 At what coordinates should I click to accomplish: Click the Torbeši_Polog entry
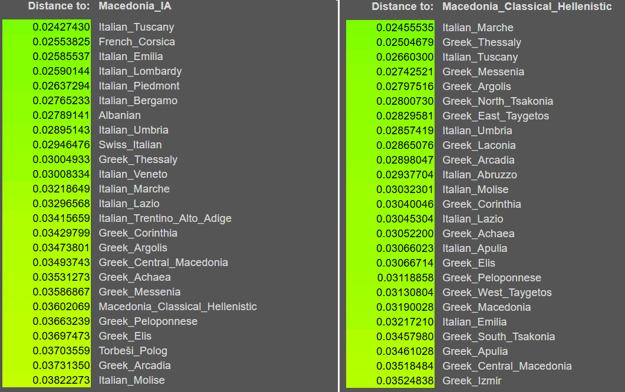pyautogui.click(x=133, y=351)
